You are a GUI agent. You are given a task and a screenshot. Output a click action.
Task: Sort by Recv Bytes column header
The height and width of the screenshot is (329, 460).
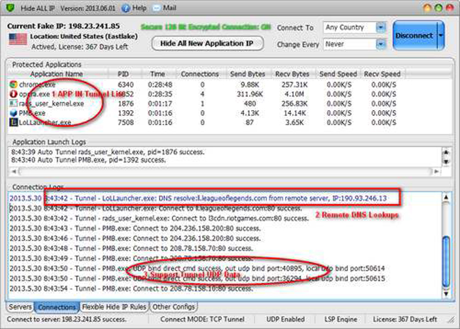coord(293,74)
